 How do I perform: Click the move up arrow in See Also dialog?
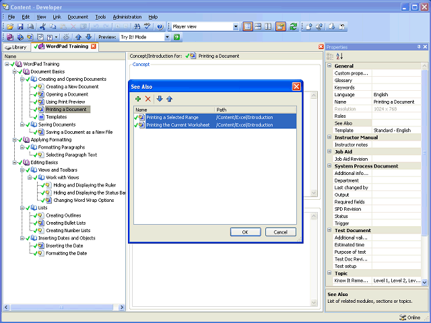169,99
